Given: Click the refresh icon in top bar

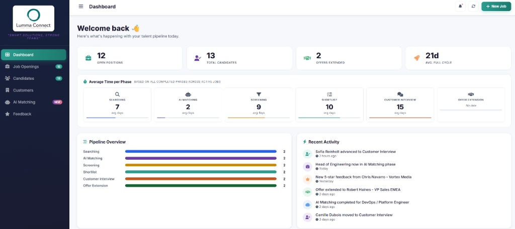Looking at the screenshot, I should 473,6.
